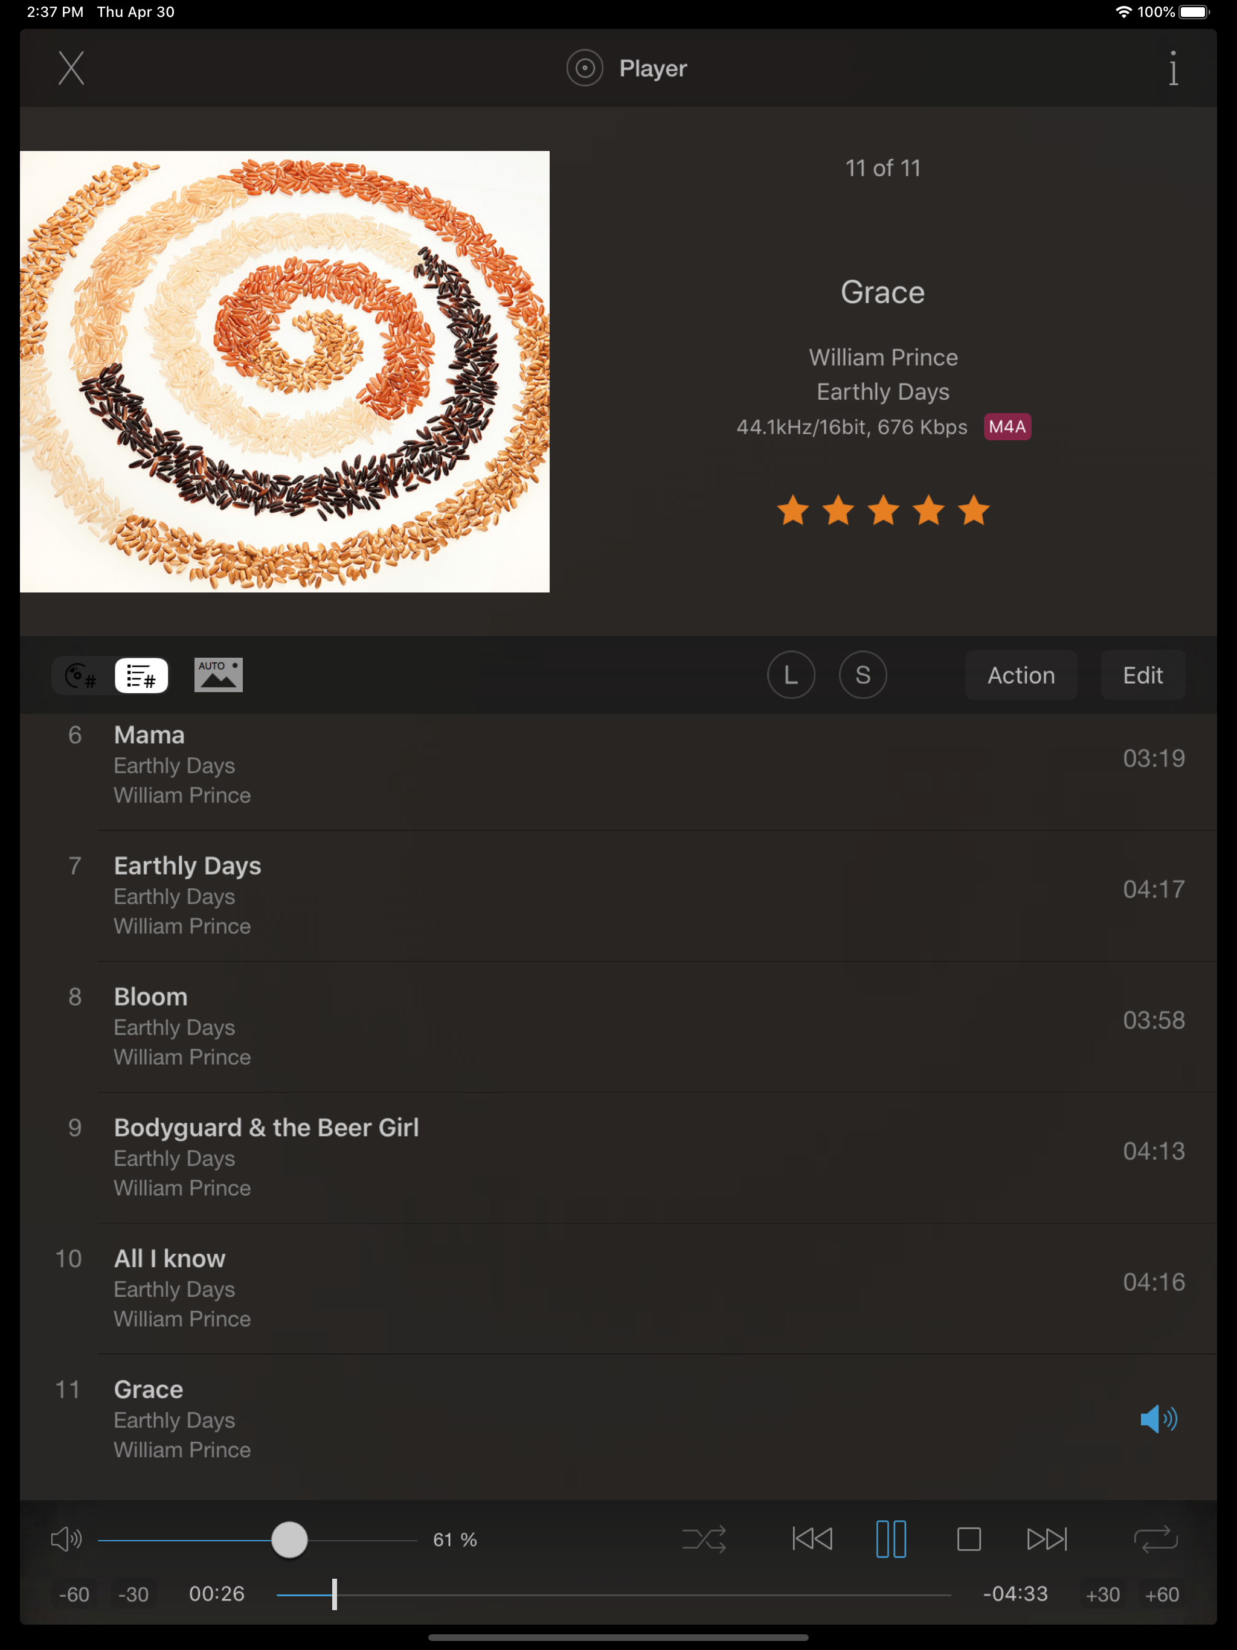Open the track info icon
The height and width of the screenshot is (1650, 1237).
(x=1173, y=69)
